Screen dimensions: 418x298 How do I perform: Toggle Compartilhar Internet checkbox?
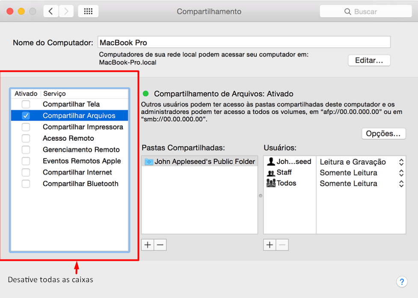(26, 172)
